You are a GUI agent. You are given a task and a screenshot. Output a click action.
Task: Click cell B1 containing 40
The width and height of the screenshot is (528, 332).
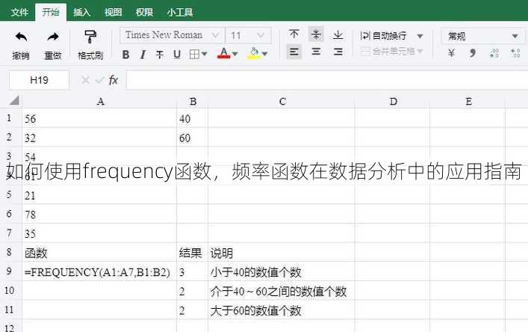192,118
